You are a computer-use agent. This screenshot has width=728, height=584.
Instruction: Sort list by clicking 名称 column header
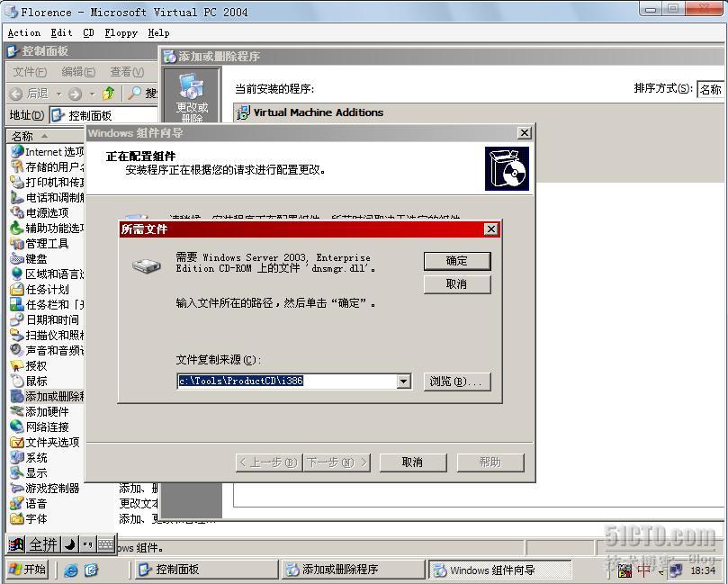(45, 136)
